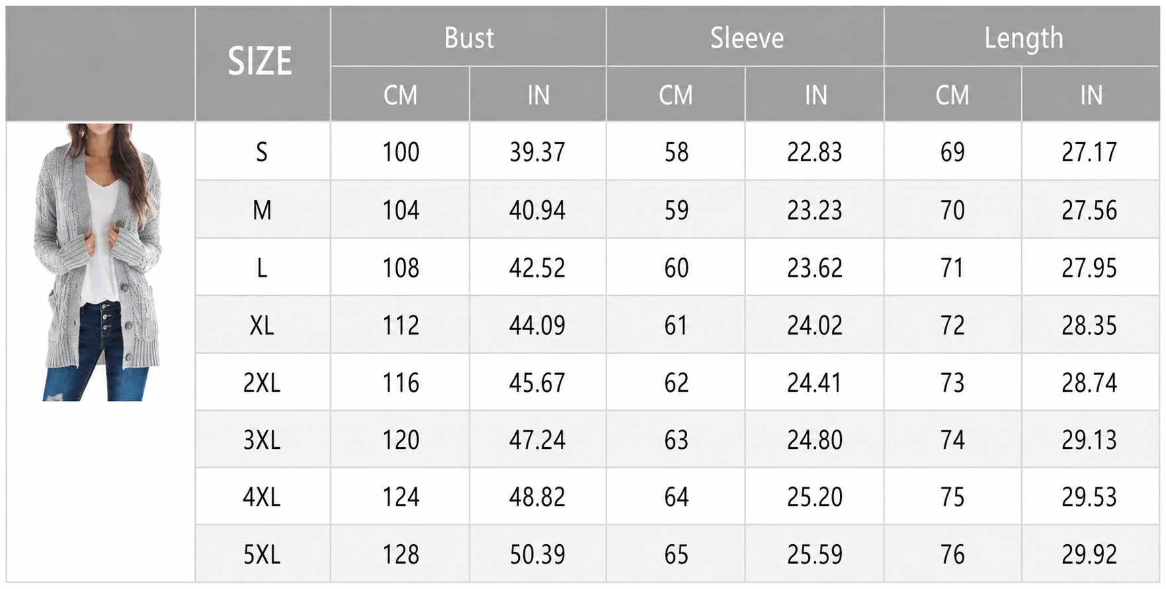The width and height of the screenshot is (1166, 589).
Task: Select the 5XL size row label
Action: coord(263,554)
